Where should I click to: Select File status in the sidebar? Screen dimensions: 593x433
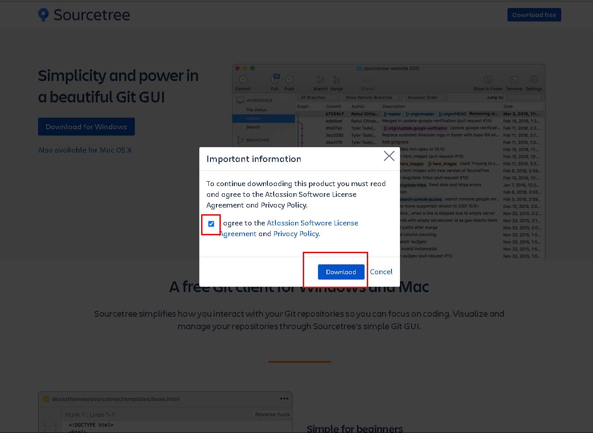256,110
